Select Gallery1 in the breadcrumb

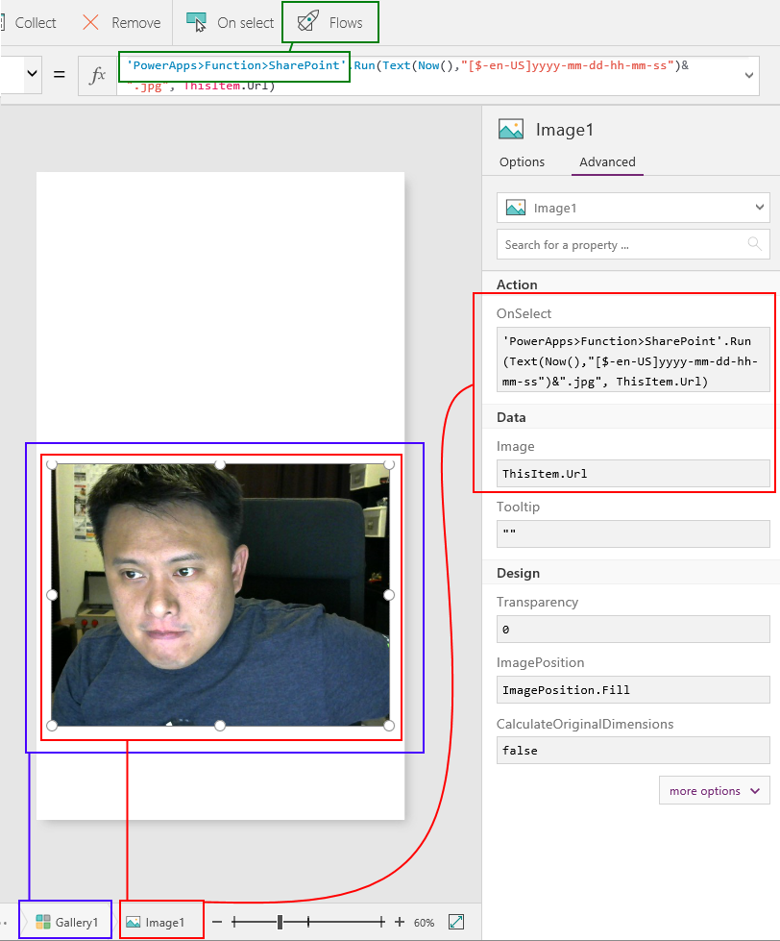coord(67,922)
